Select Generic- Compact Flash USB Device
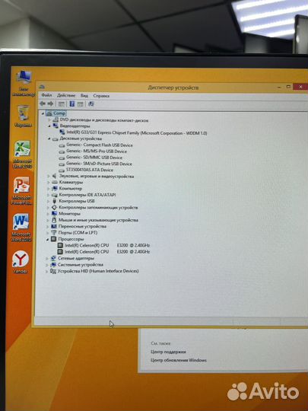 (x=100, y=145)
